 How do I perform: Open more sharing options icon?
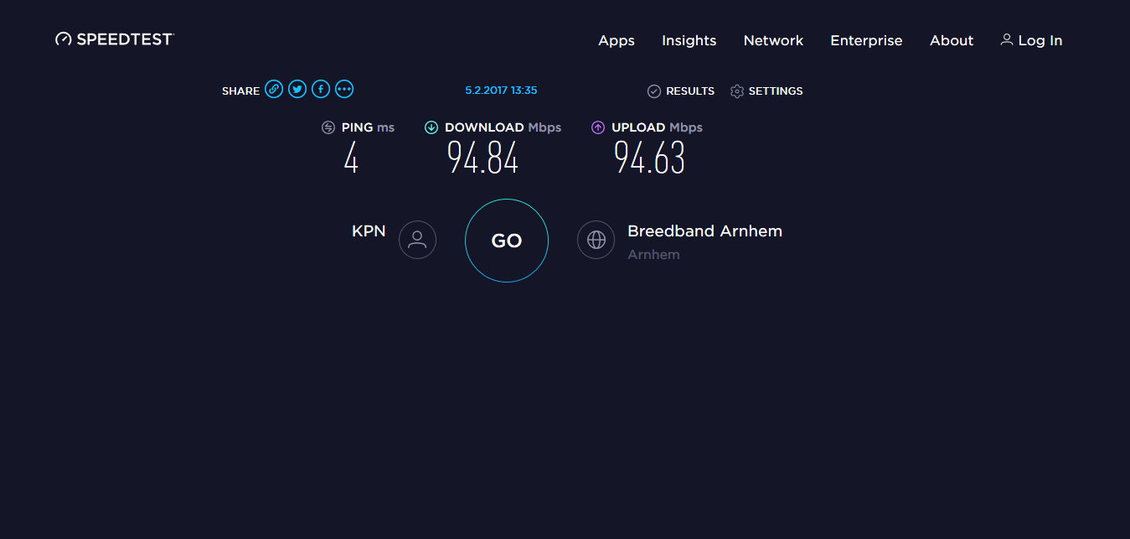pos(344,90)
